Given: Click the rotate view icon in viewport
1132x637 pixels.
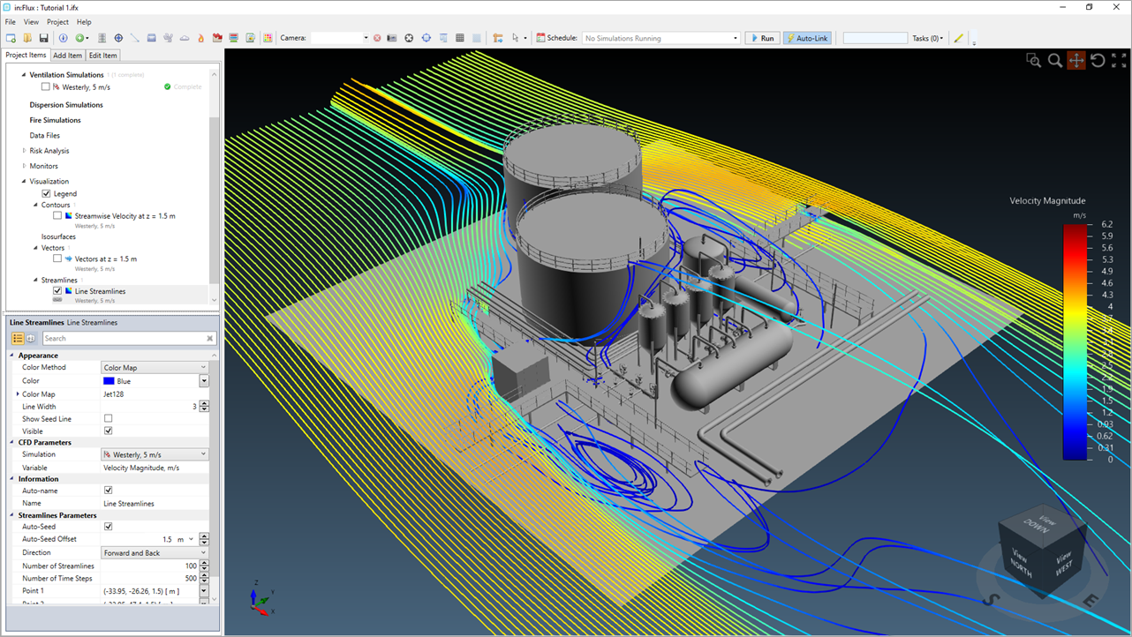Looking at the screenshot, I should pos(1098,60).
